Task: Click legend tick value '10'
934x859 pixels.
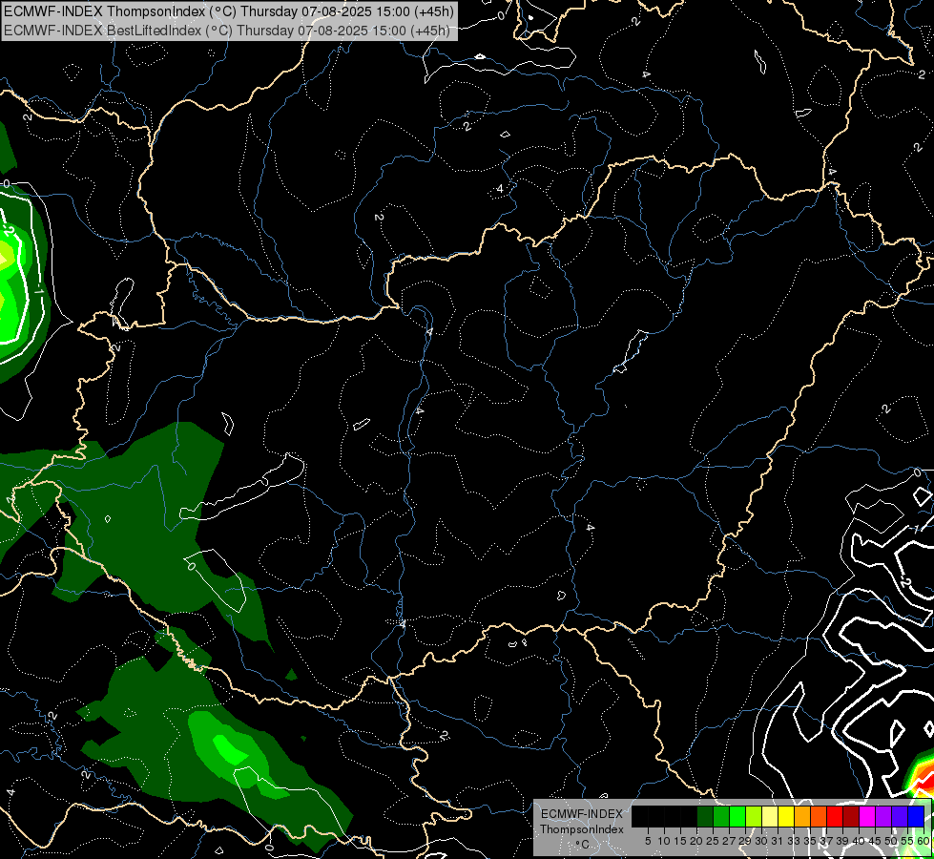Action: (x=664, y=841)
